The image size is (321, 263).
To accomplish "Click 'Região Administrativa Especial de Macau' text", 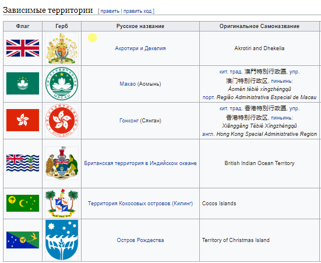I will (x=267, y=97).
